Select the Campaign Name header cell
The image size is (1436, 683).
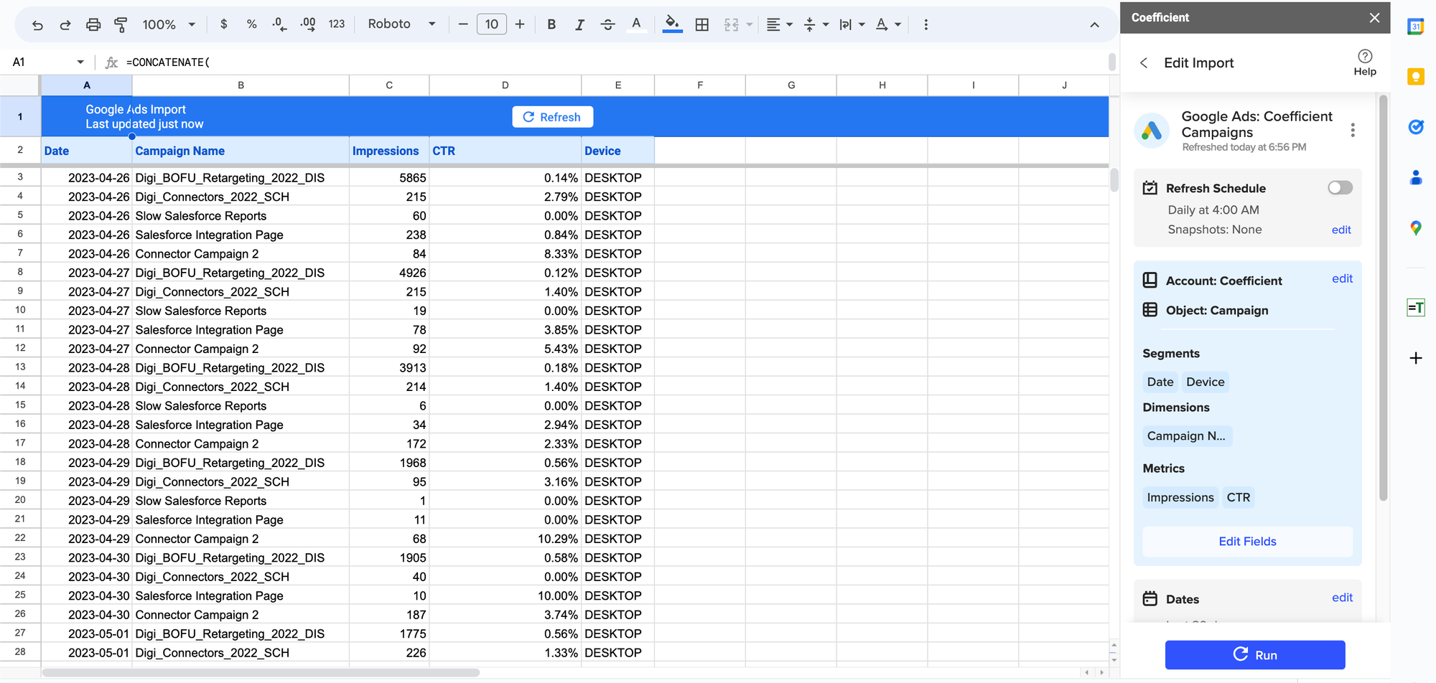(241, 151)
